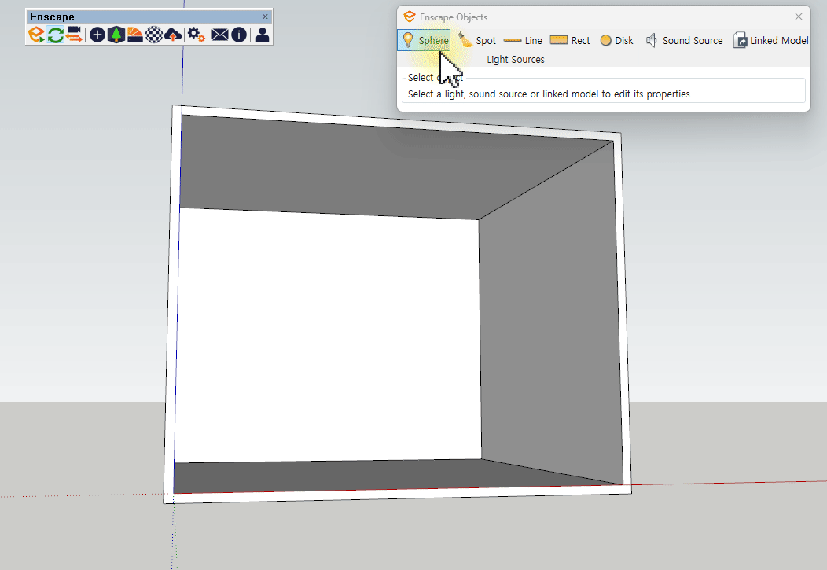Open the cloud Uploads icon

(173, 35)
